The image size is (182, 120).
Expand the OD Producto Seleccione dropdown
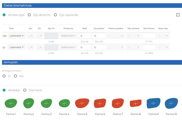[x=68, y=36]
